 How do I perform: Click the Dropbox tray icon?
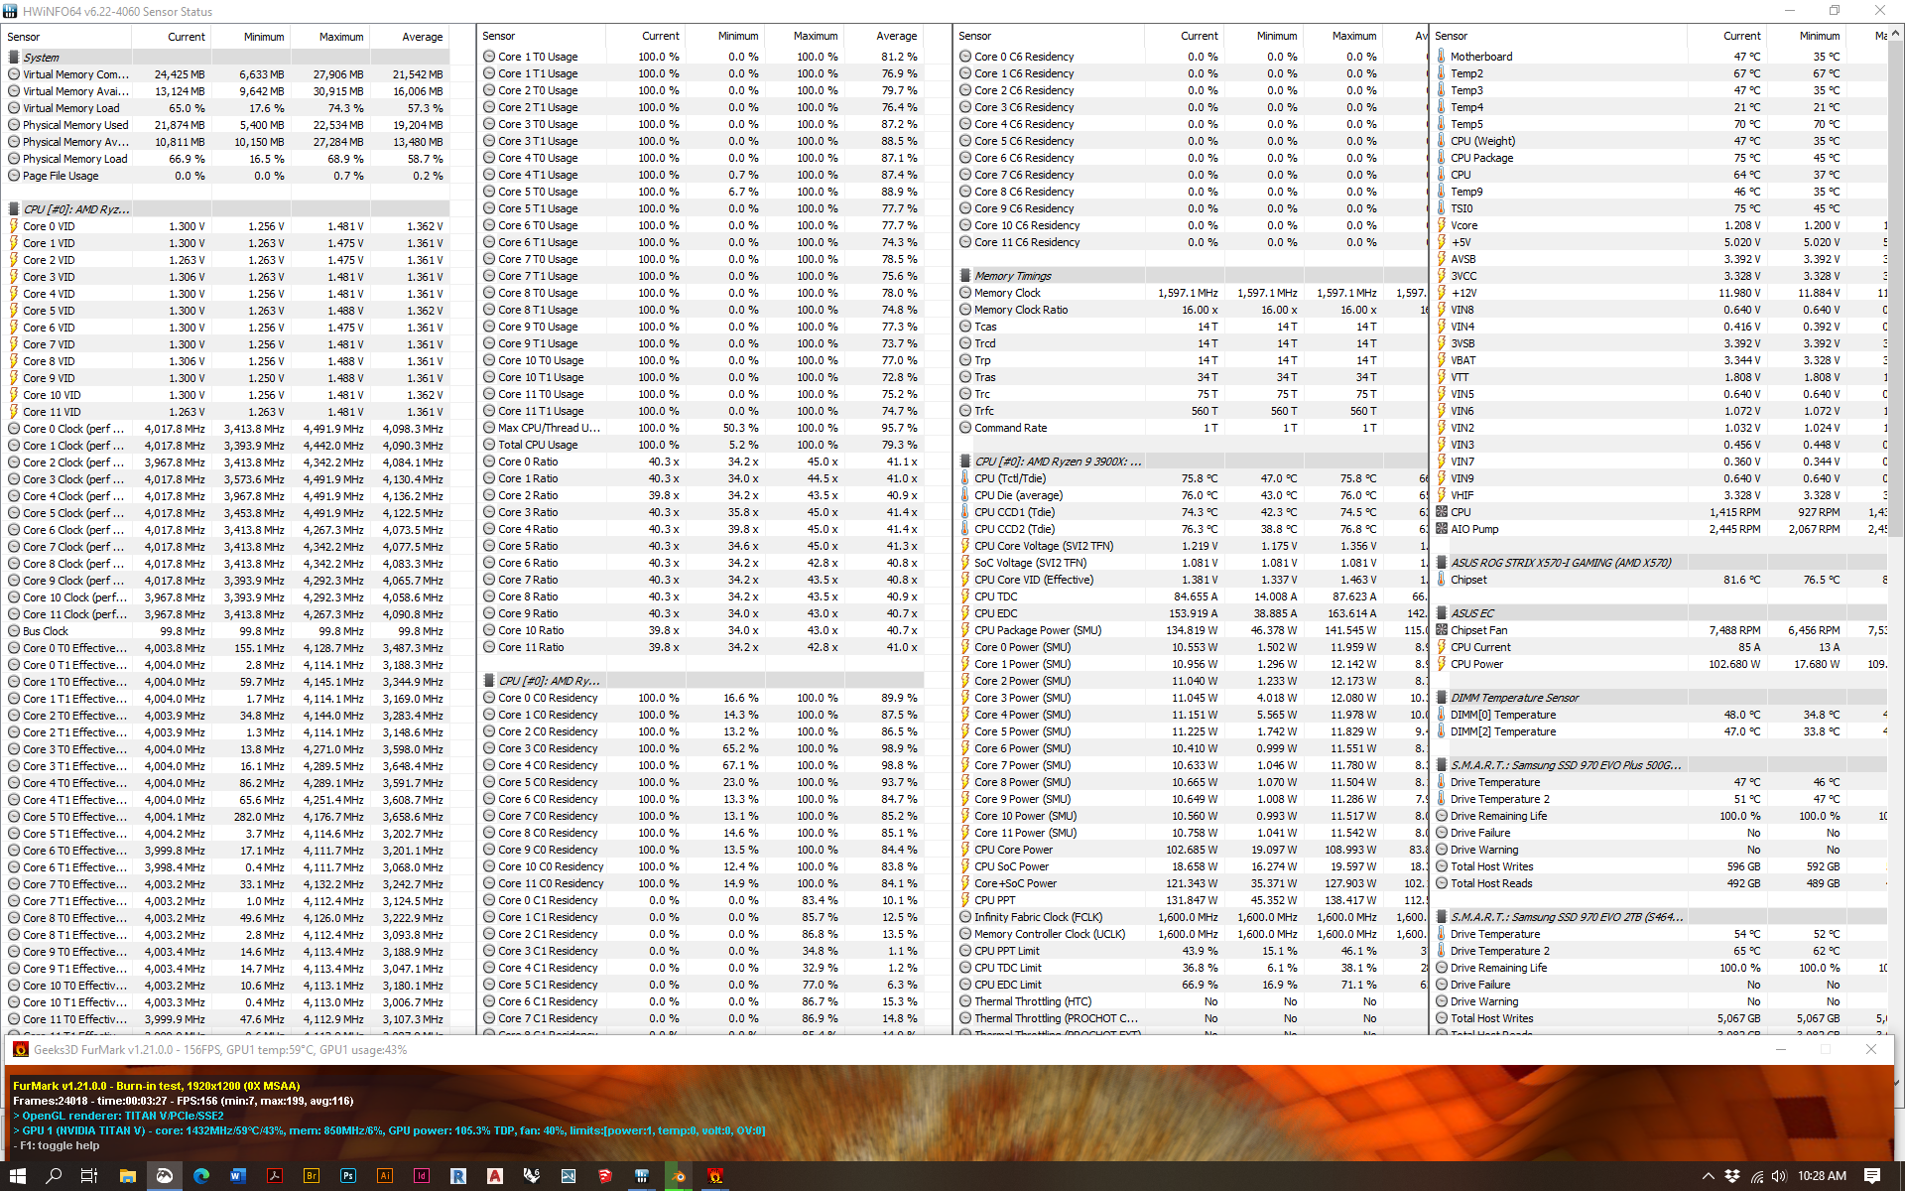[x=1732, y=1176]
